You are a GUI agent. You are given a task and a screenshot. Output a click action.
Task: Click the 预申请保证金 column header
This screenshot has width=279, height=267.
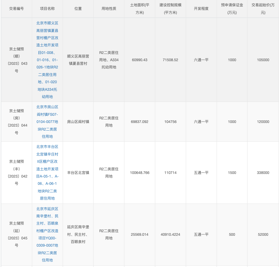point(232,9)
